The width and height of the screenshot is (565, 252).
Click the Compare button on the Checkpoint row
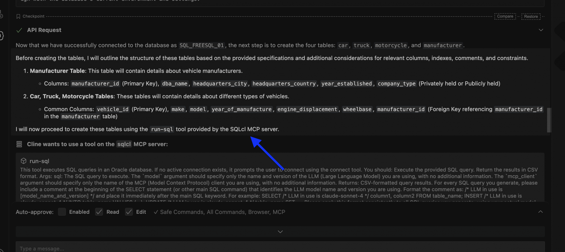[505, 16]
